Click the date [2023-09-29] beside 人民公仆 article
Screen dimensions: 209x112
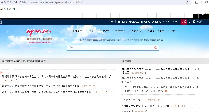[x=154, y=100]
